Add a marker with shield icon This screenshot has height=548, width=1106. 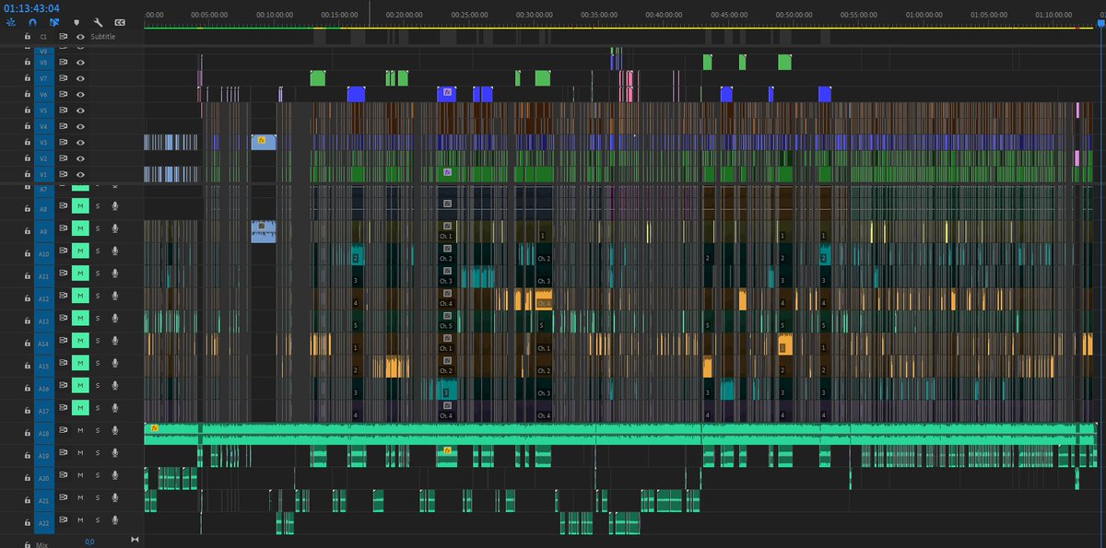click(x=76, y=21)
